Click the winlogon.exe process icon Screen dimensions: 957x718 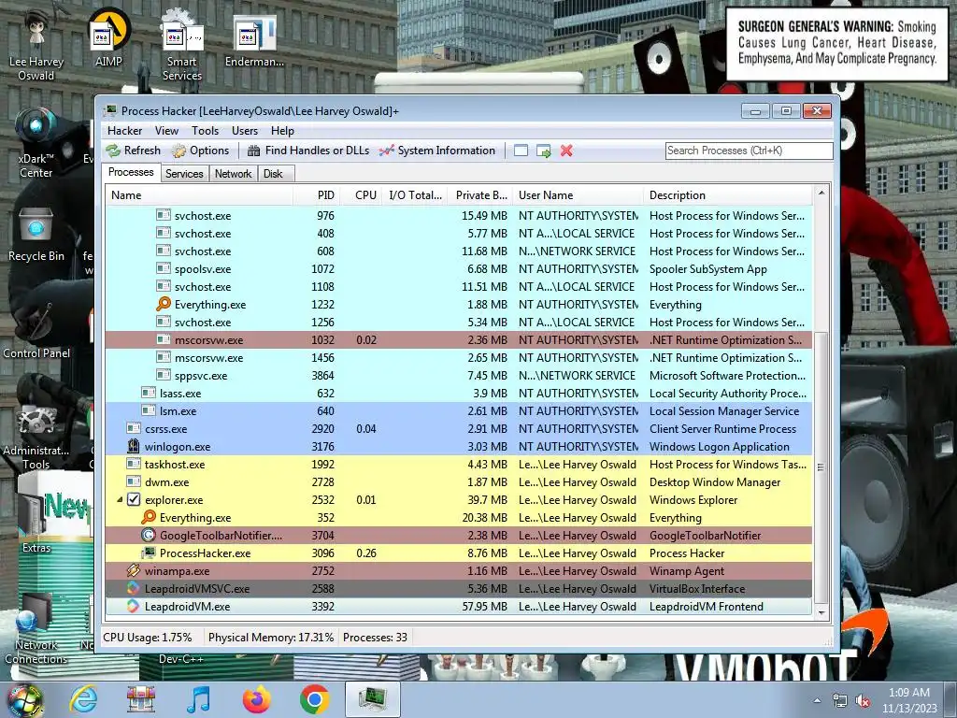point(133,446)
